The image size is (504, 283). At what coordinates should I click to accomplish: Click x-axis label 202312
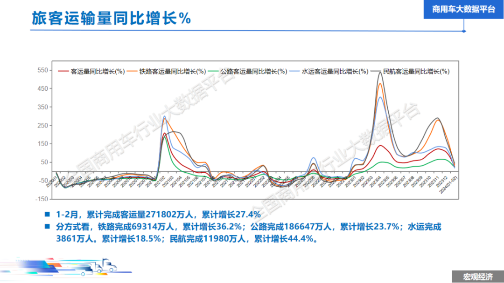(x=442, y=182)
